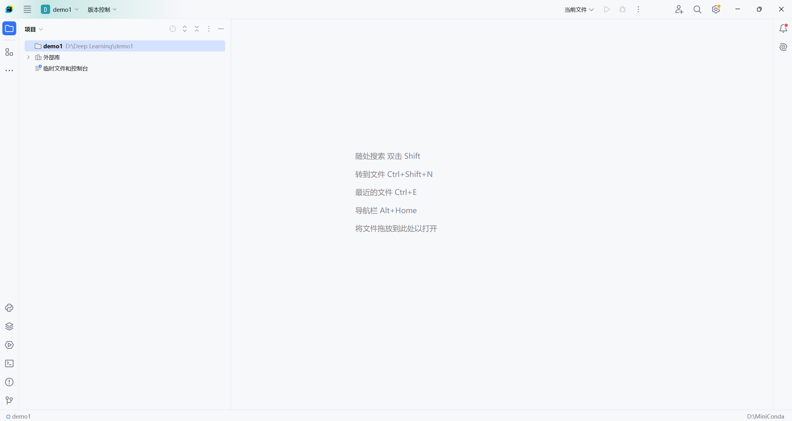Screen dimensions: 792x421
Task: Open the Python Packages tool window
Action: 9,326
